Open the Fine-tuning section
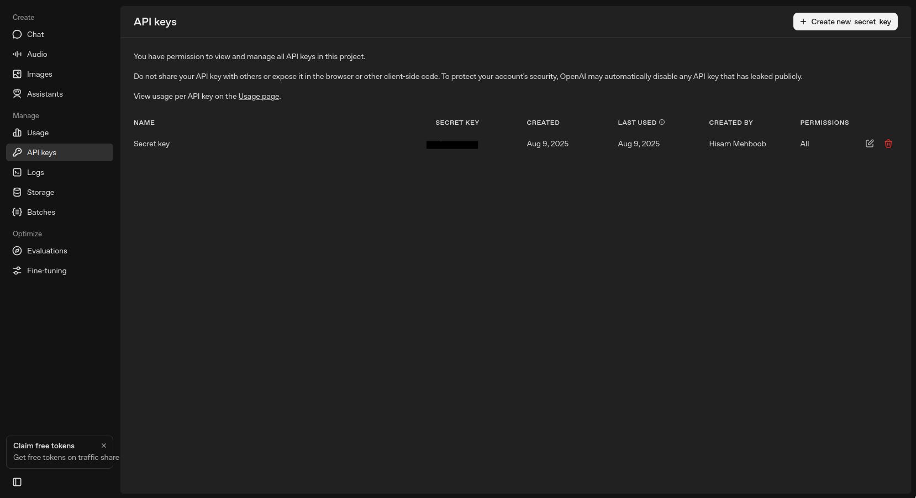The image size is (916, 498). pyautogui.click(x=45, y=271)
